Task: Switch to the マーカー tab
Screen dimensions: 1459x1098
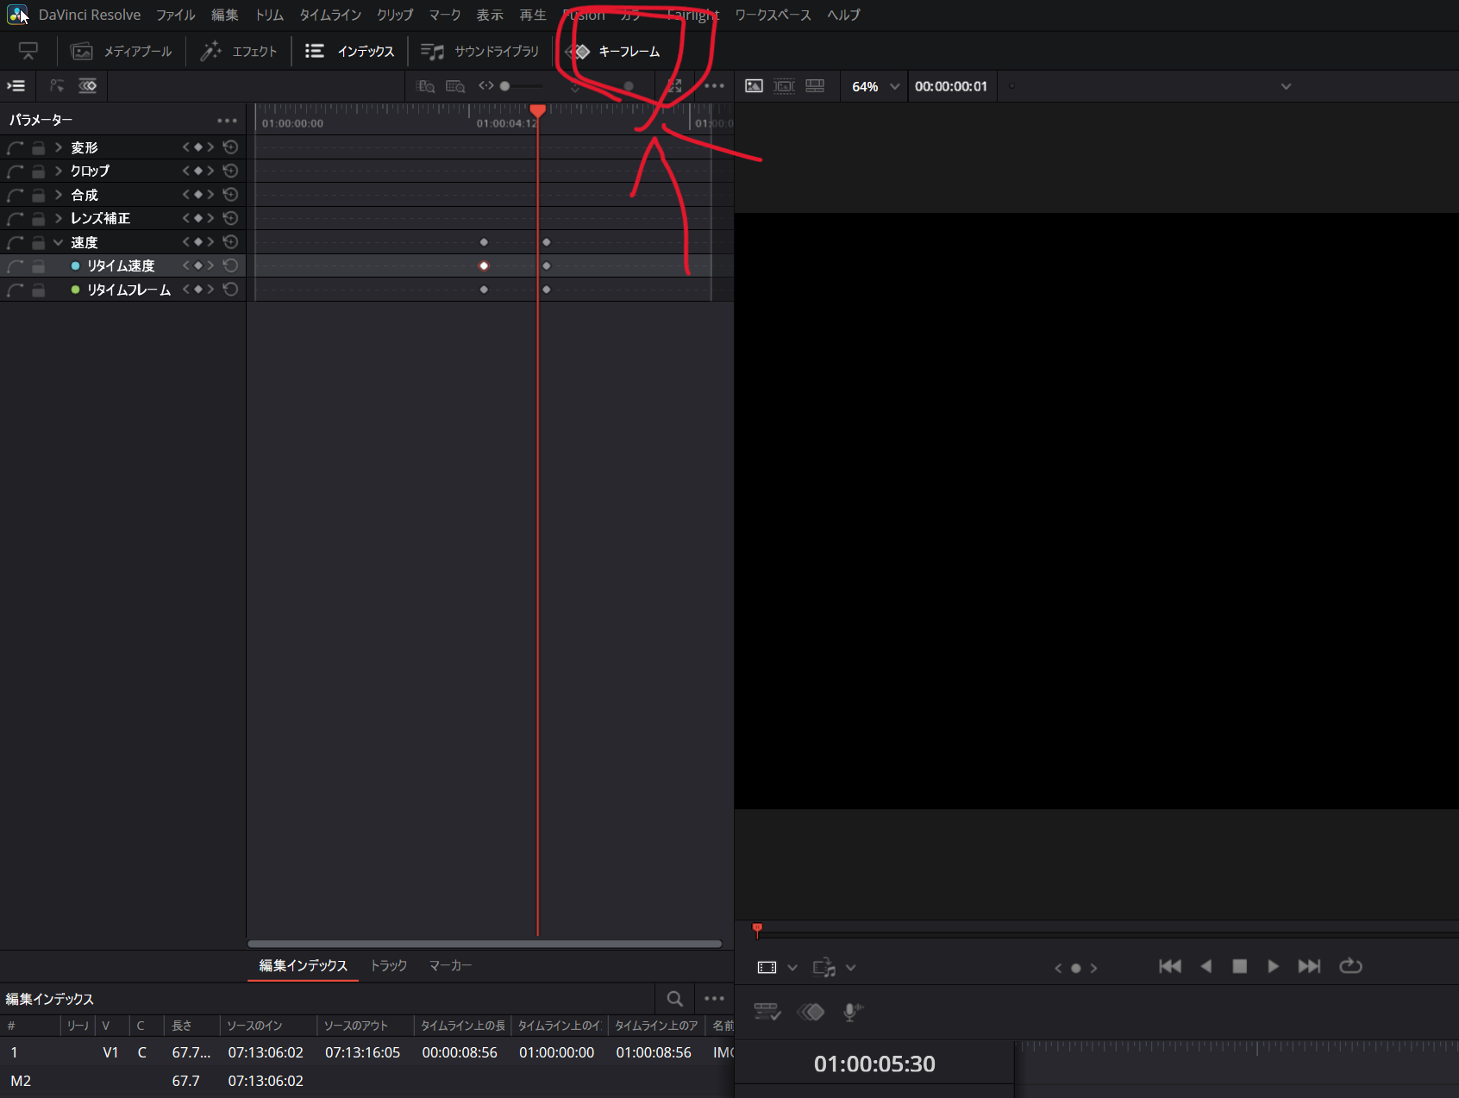Action: (450, 965)
